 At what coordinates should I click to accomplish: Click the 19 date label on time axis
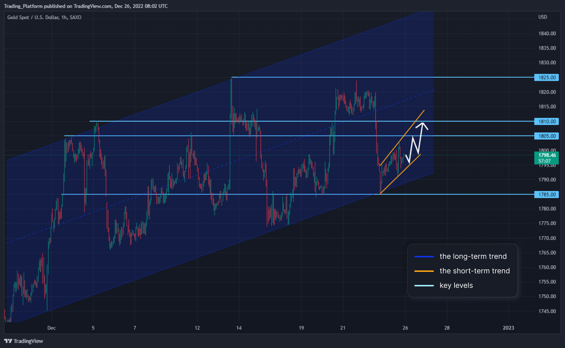(x=301, y=328)
